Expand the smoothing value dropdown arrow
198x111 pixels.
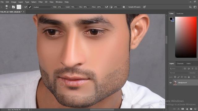tap(120, 7)
